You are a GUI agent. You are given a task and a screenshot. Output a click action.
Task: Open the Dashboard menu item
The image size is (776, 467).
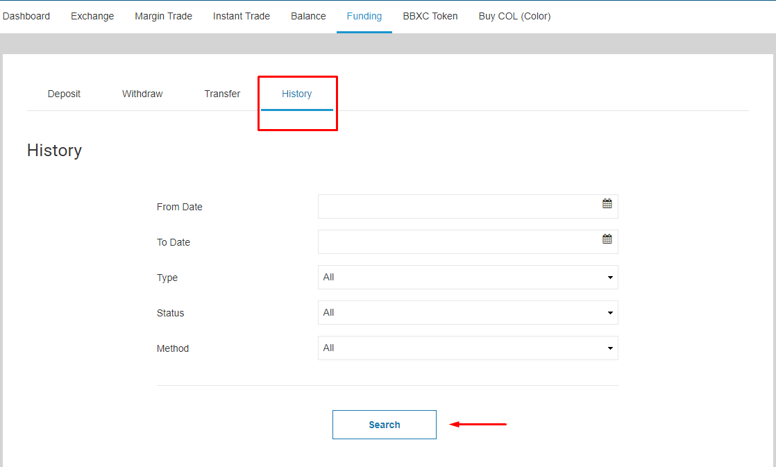(x=26, y=16)
